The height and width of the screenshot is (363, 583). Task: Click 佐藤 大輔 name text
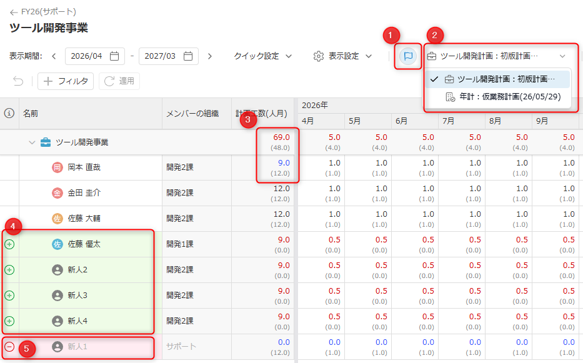click(x=84, y=219)
